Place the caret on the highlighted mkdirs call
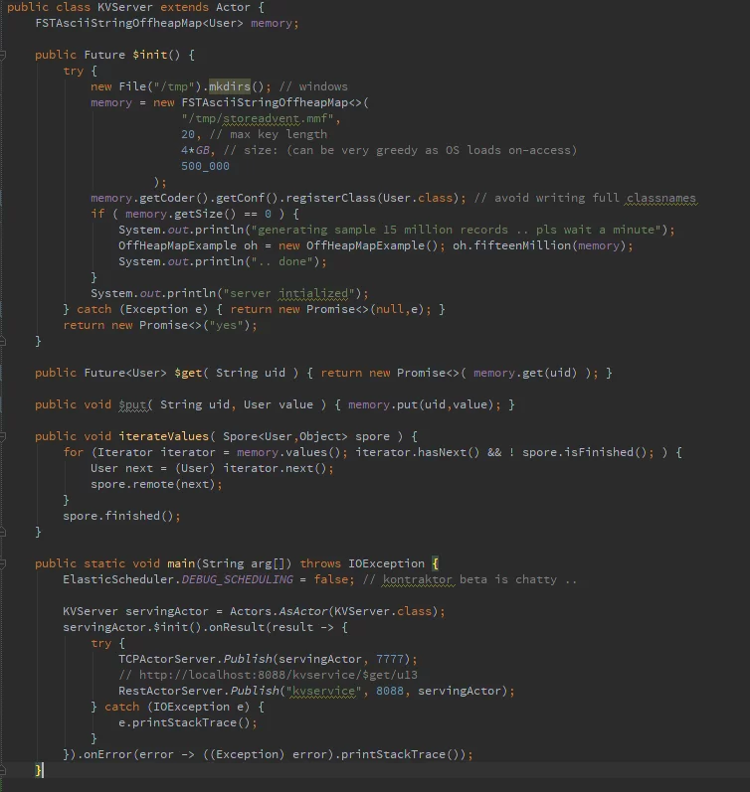 click(230, 86)
